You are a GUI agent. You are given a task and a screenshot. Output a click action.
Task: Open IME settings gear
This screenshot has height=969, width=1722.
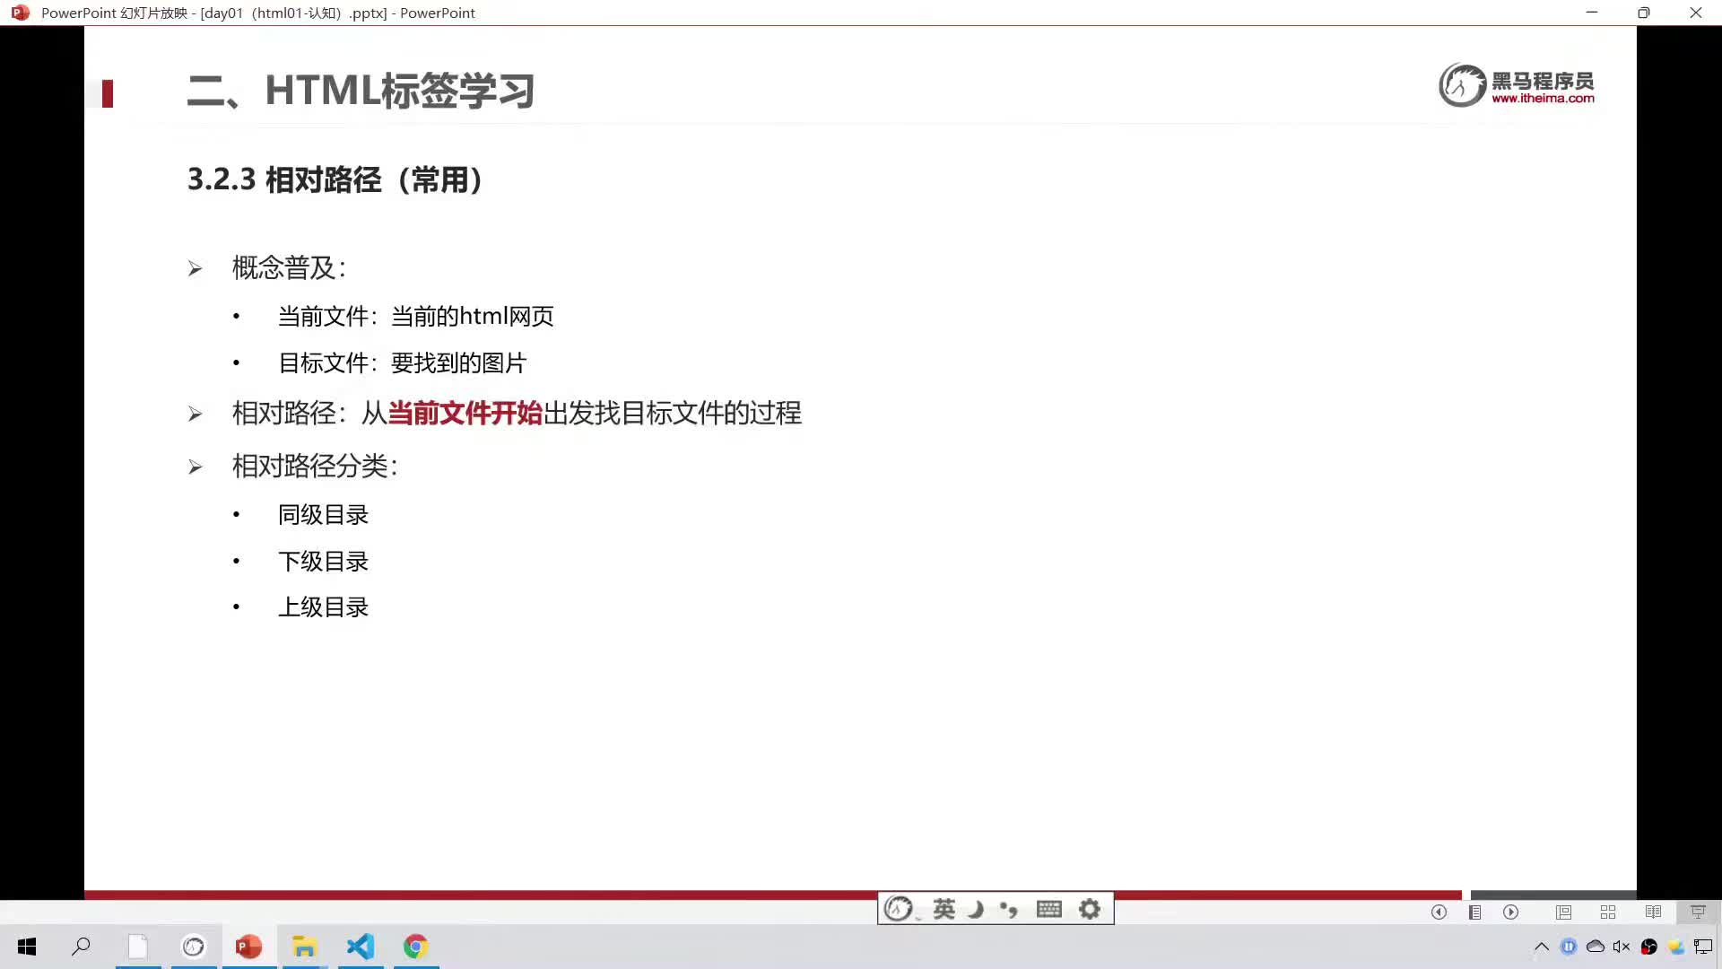pyautogui.click(x=1090, y=909)
